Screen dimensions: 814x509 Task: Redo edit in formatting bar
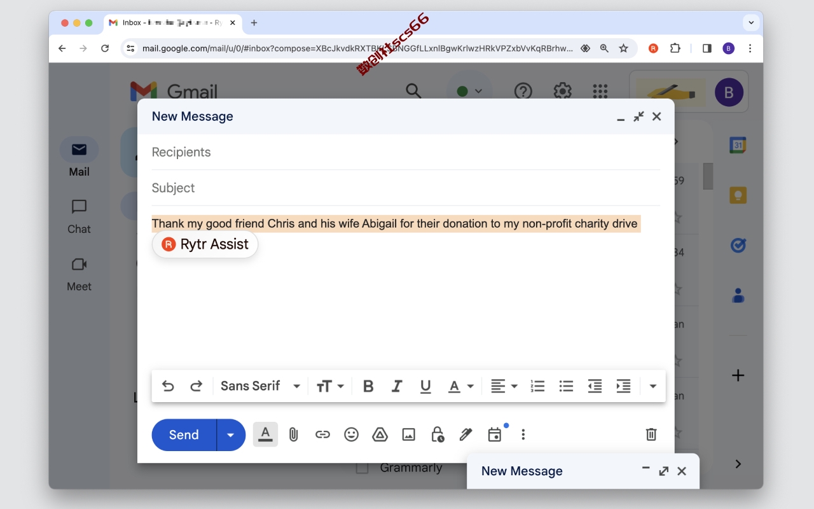point(197,386)
